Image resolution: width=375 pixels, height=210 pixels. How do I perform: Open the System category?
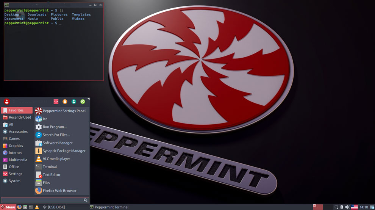point(17,181)
